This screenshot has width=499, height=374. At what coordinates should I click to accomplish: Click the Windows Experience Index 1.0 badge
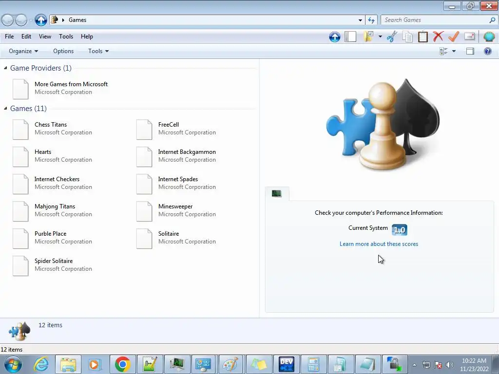tap(400, 229)
